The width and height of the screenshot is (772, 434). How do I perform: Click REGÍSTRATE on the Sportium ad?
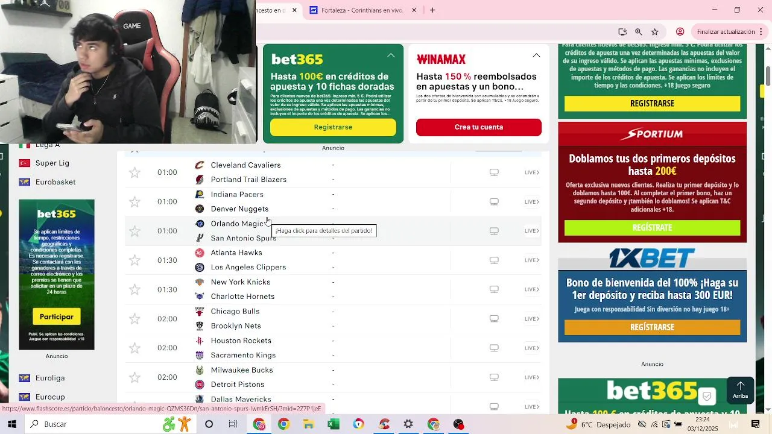652,228
